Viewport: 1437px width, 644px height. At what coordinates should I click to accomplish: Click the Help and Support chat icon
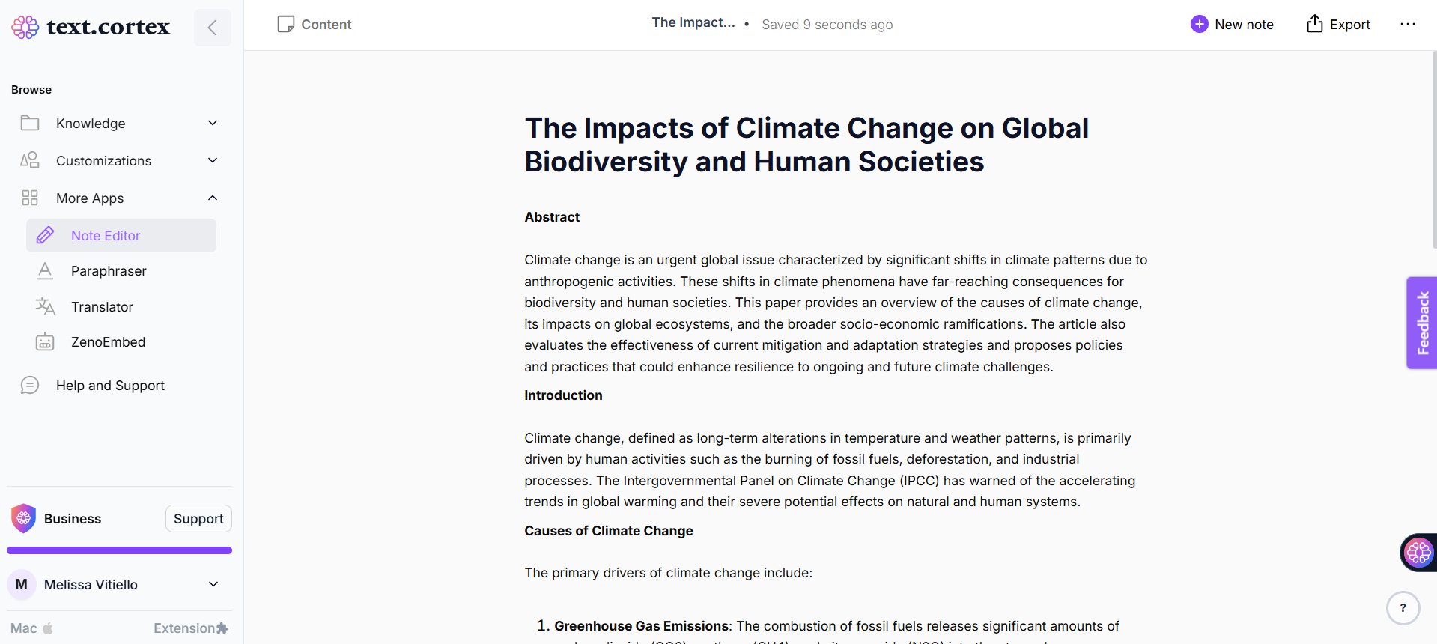click(30, 386)
